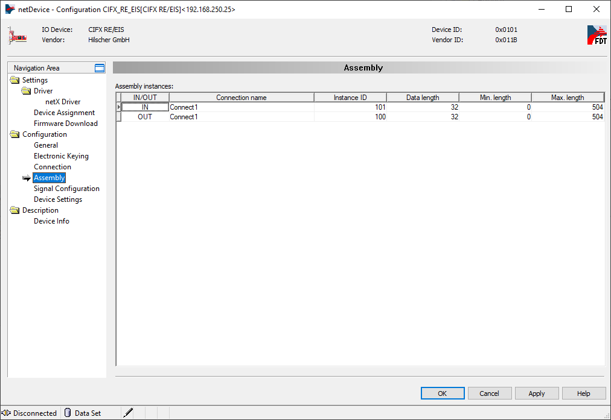611x420 pixels.
Task: Click the Disconnected plug status icon
Action: point(6,413)
